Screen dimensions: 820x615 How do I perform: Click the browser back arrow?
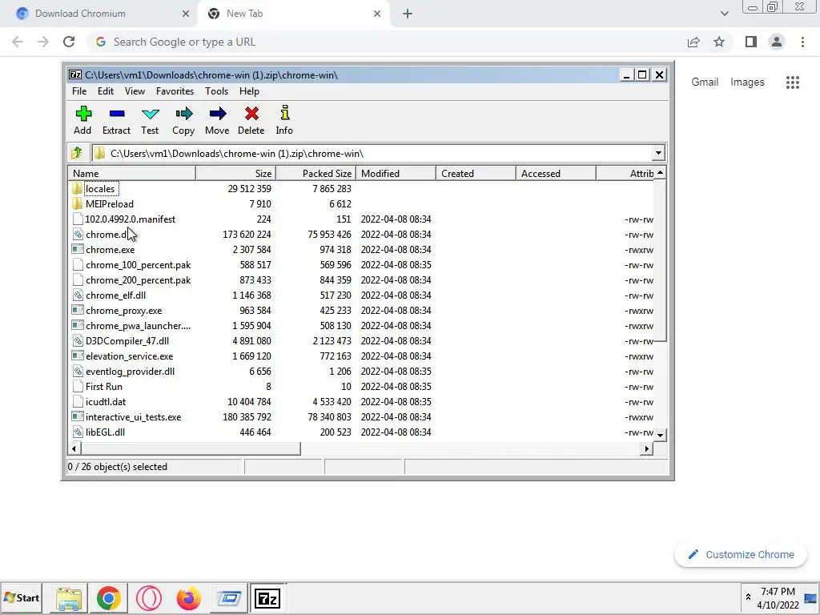point(18,42)
